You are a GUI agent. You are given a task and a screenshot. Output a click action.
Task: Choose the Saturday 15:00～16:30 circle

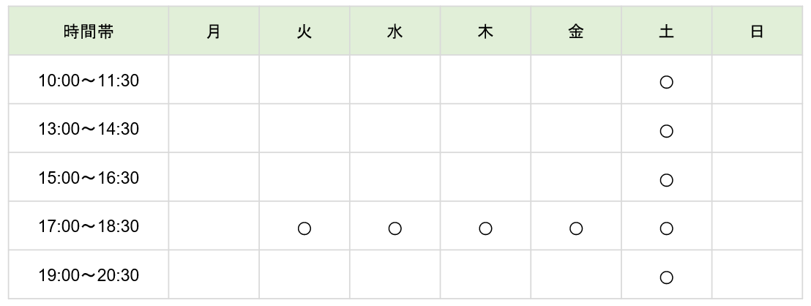pyautogui.click(x=666, y=180)
